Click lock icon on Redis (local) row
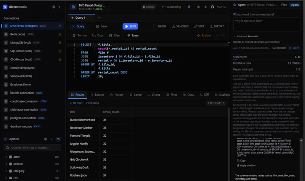Screen dimensions: 305x181 click(60, 34)
